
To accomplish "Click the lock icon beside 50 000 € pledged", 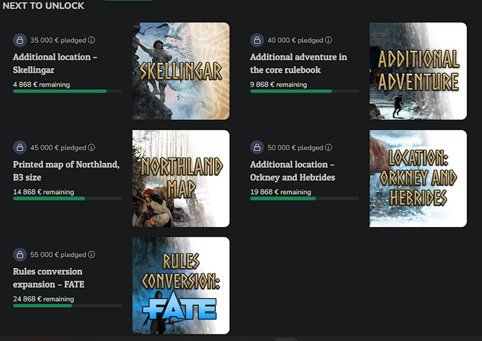I will coord(257,148).
